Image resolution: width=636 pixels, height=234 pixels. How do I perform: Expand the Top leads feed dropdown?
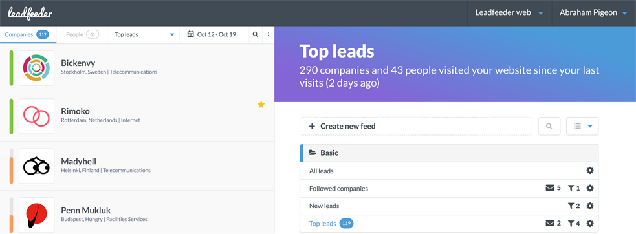pos(144,34)
